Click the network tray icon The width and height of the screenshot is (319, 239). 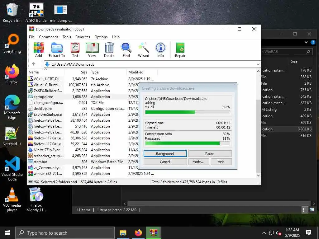pyautogui.click(x=271, y=233)
